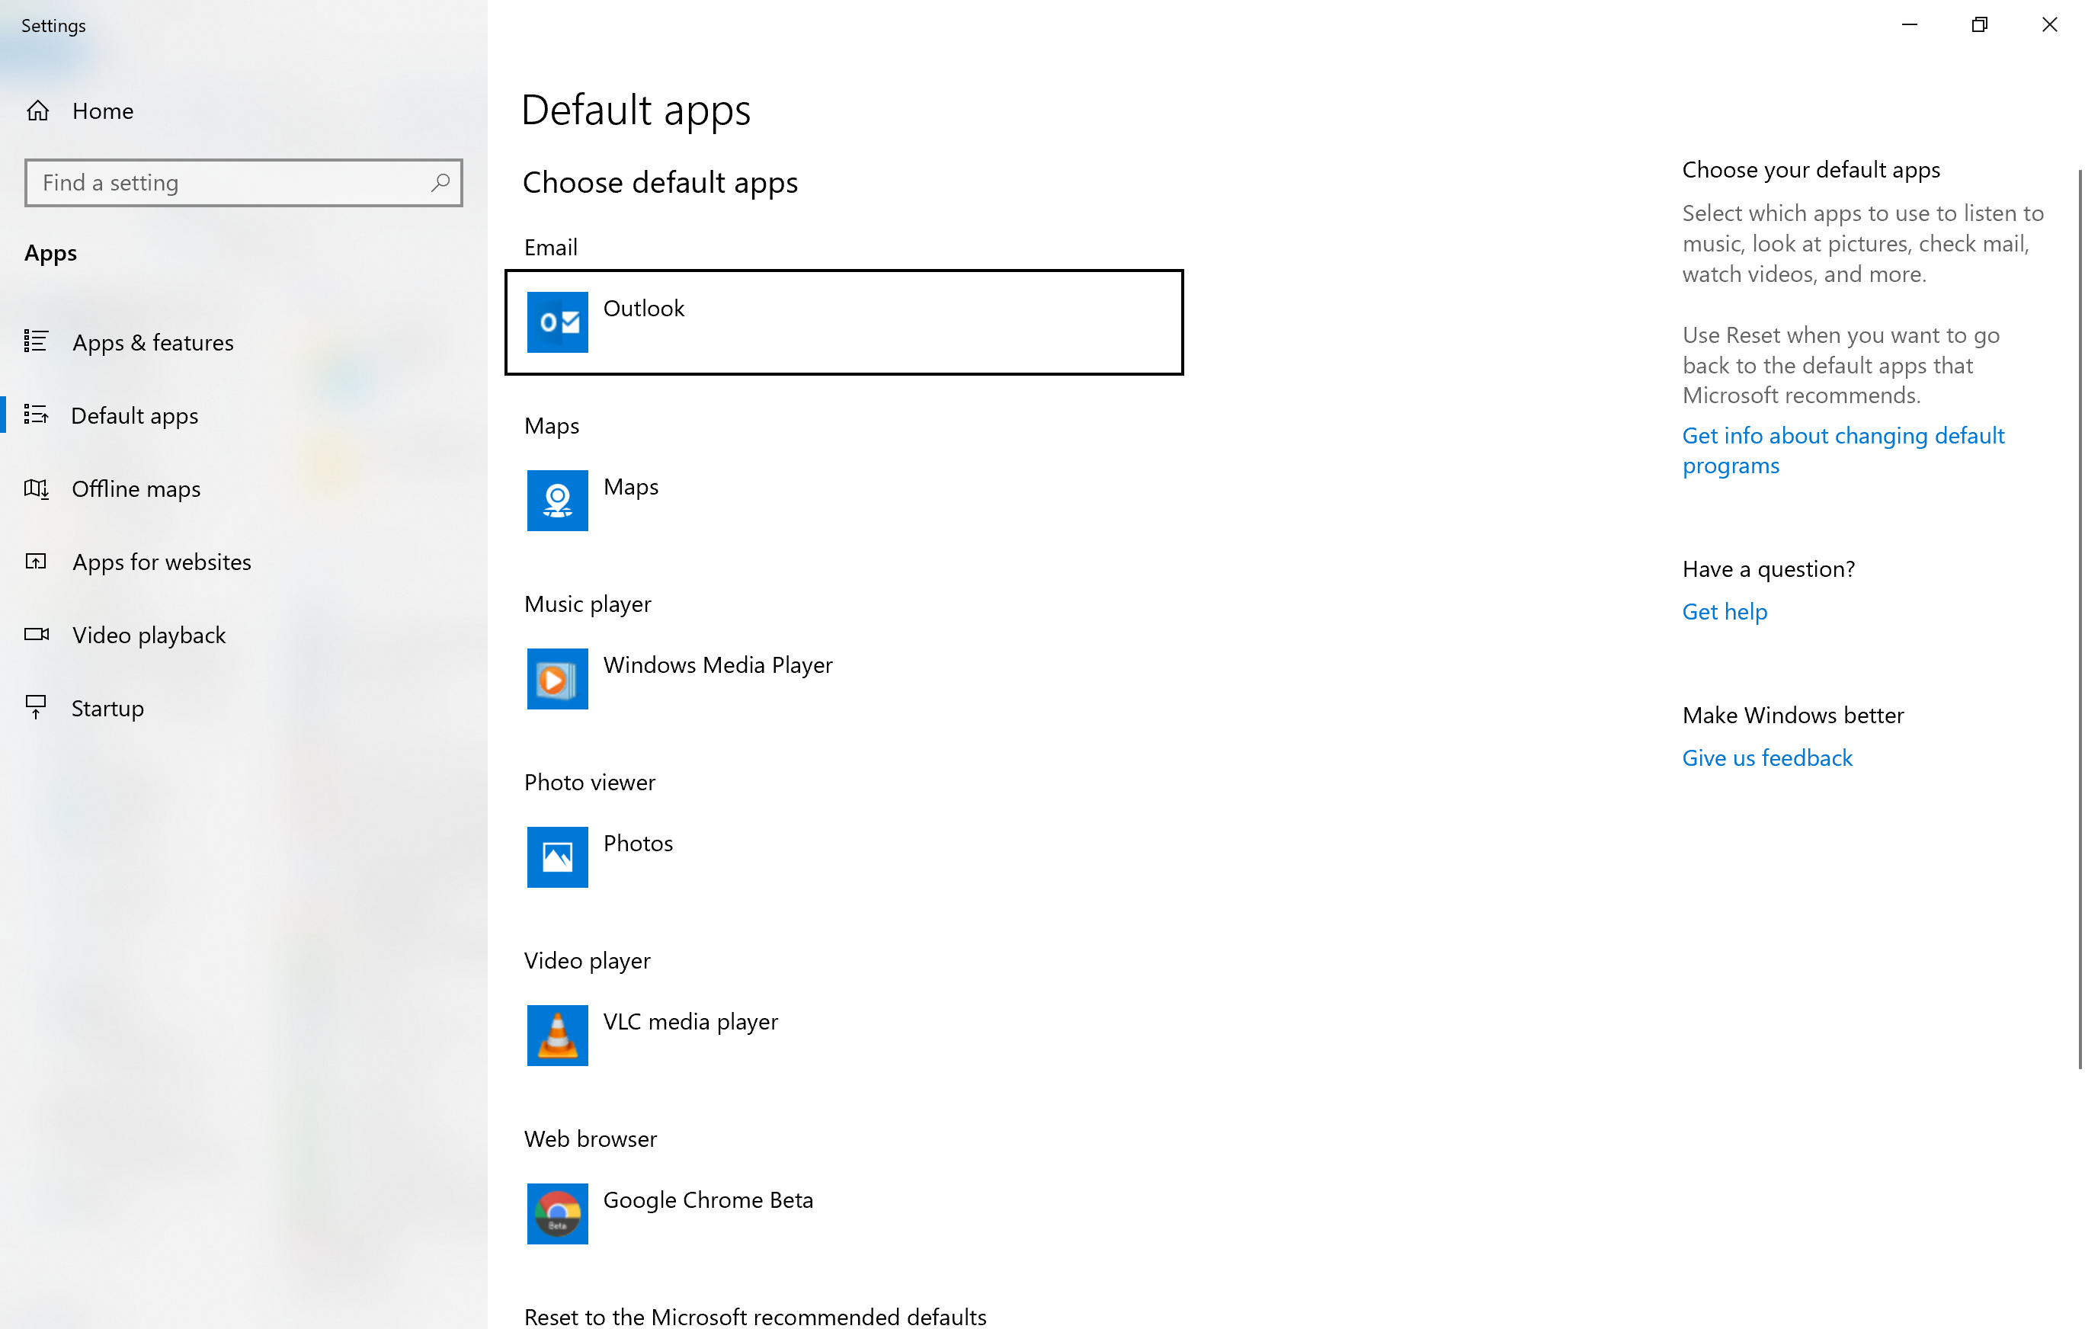Click the Apps & features list icon
The height and width of the screenshot is (1329, 2085).
click(x=36, y=341)
